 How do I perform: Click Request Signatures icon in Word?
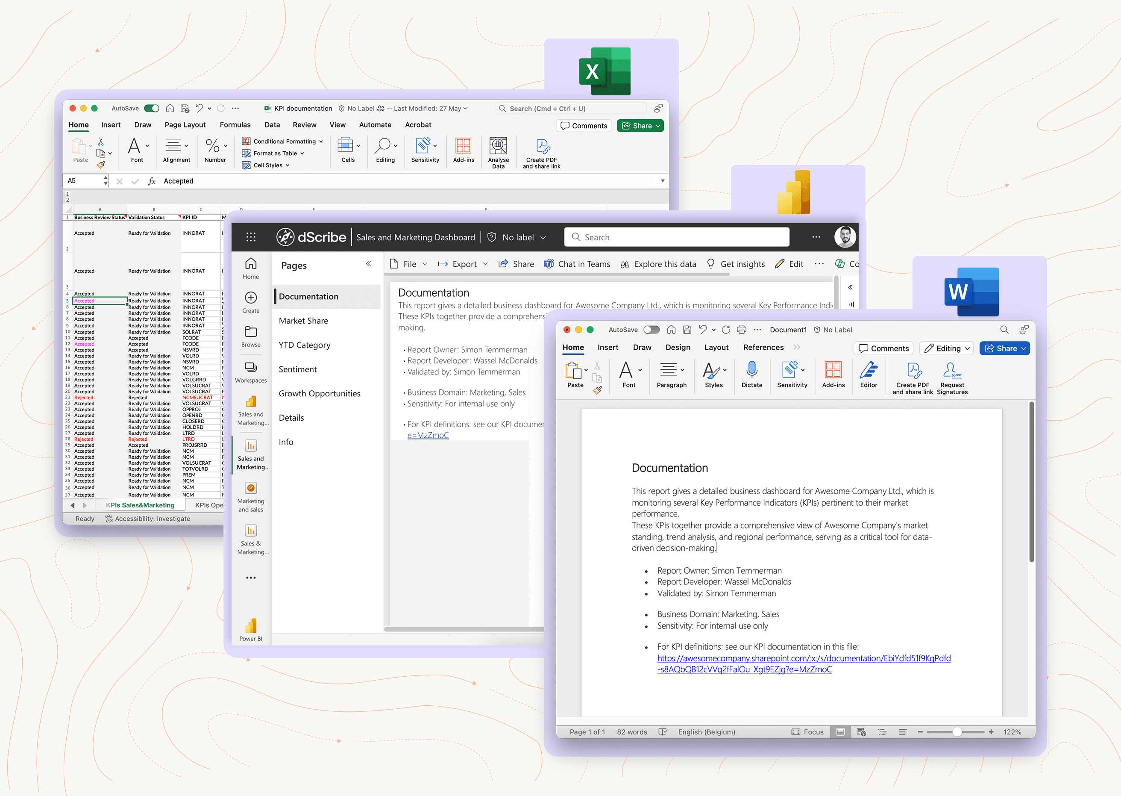pos(951,370)
